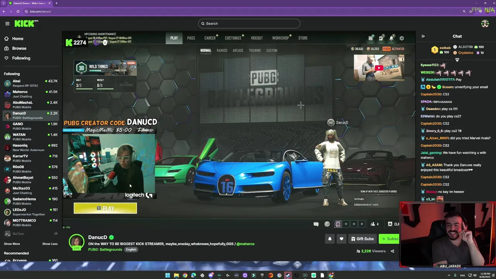Open the PUBG: Battlegrounds category link
This screenshot has width=496, height=279.
(105, 250)
